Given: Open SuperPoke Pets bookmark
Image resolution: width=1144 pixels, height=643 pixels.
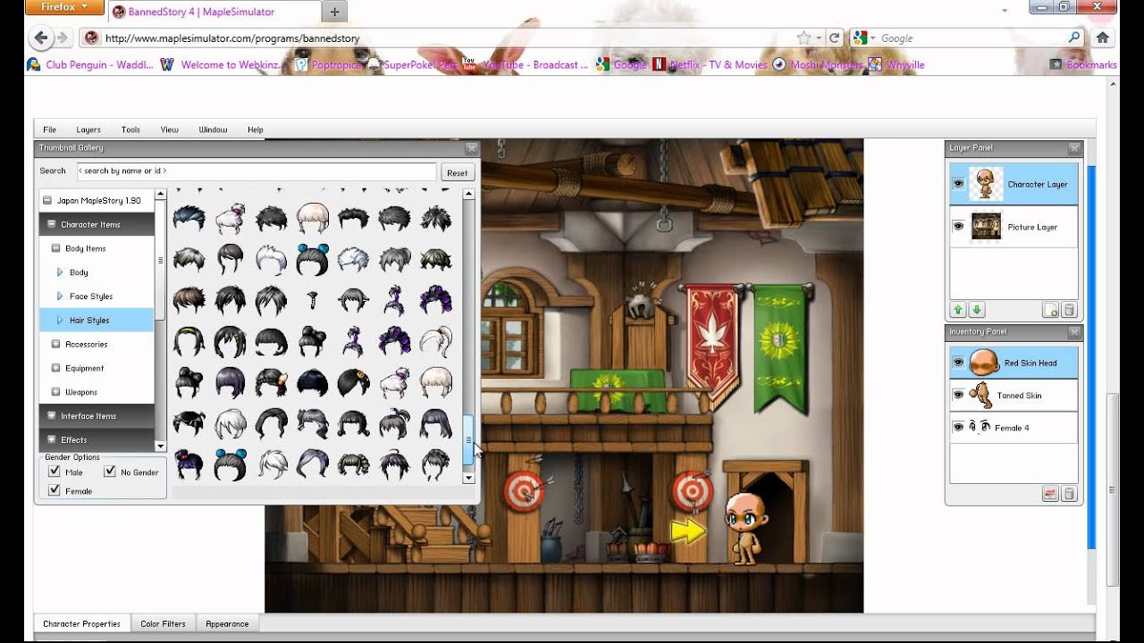Looking at the screenshot, I should point(412,65).
